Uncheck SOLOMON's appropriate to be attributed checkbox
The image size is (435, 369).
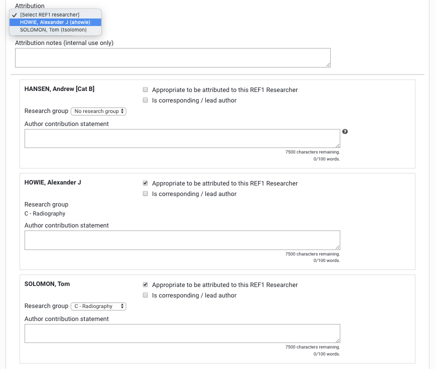pyautogui.click(x=145, y=285)
